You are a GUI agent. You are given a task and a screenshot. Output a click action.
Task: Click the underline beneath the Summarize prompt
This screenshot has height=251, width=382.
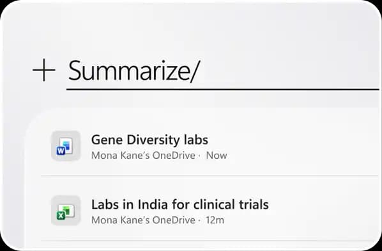coord(223,90)
